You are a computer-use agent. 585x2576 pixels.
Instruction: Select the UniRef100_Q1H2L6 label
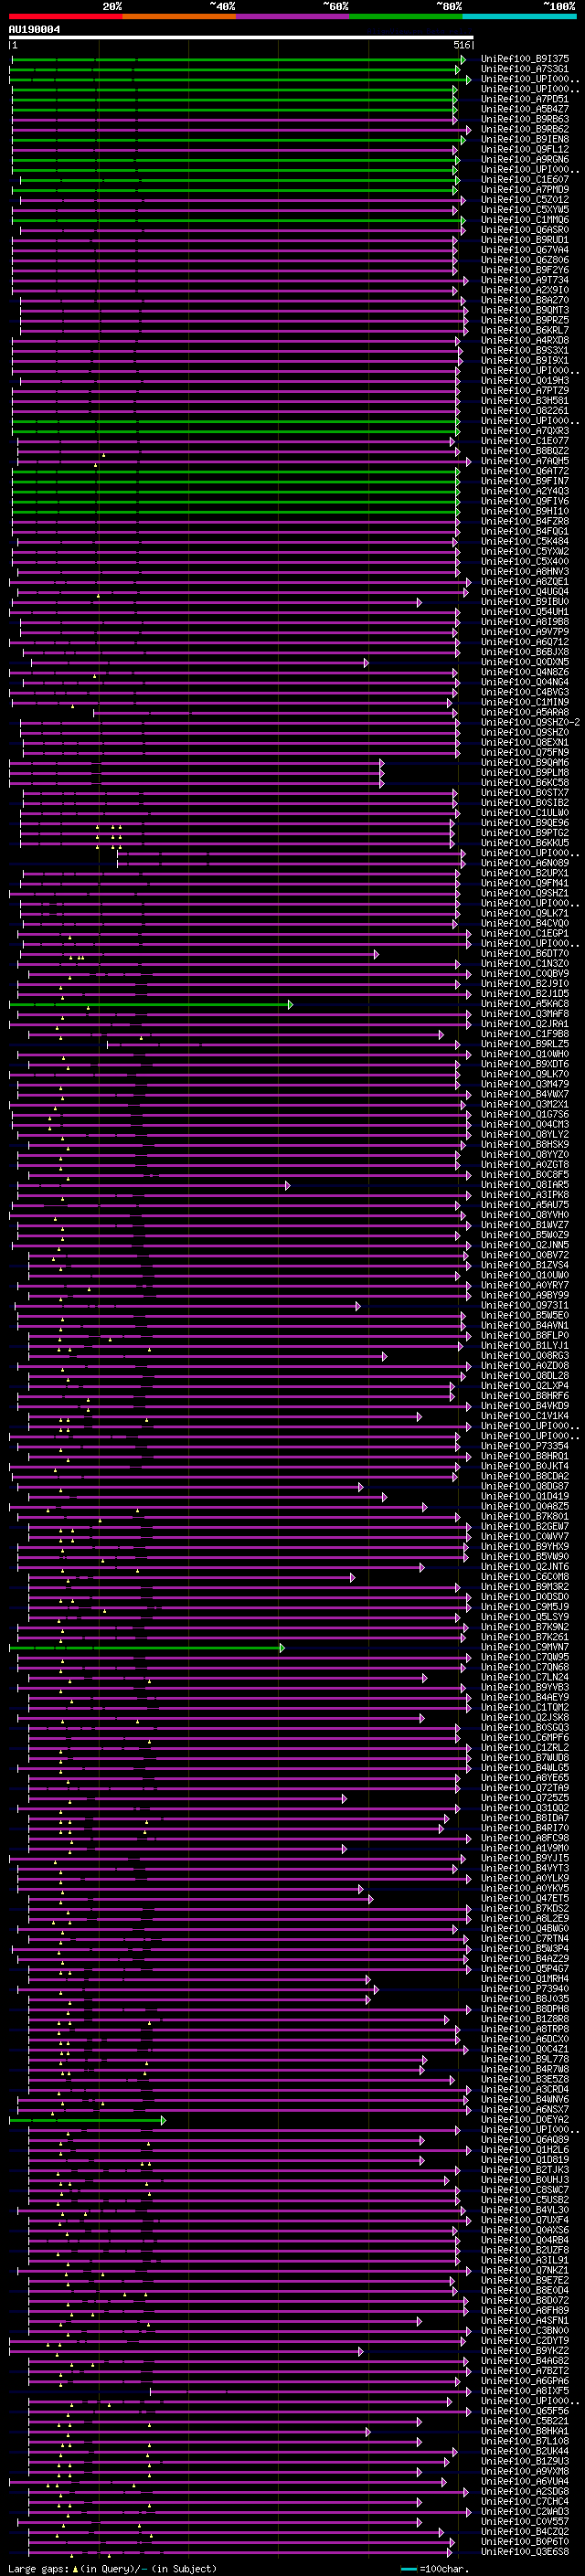click(525, 2149)
